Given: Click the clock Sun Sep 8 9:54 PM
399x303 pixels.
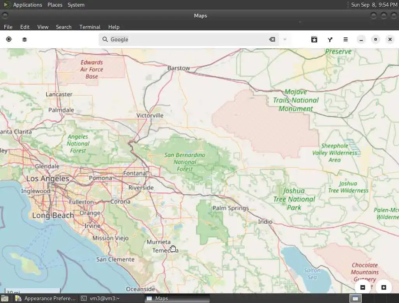Looking at the screenshot, I should pyautogui.click(x=374, y=5).
